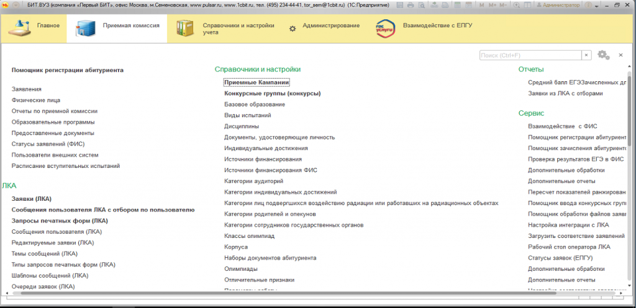Open Предоставленные документы link
The width and height of the screenshot is (636, 308).
tap(53, 133)
